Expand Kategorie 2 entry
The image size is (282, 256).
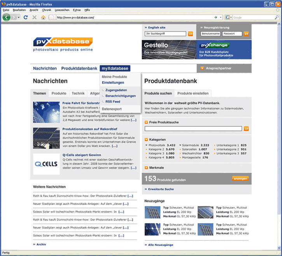[x=146, y=149]
